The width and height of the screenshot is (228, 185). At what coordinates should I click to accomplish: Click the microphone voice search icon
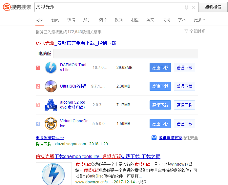(186, 7)
